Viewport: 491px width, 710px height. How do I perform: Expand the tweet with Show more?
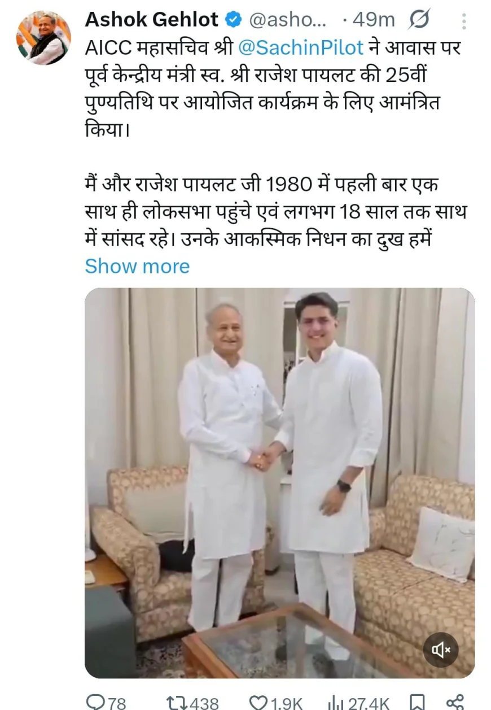click(x=137, y=266)
